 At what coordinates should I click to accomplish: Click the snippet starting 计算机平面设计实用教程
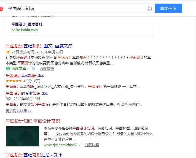[x=78, y=60]
